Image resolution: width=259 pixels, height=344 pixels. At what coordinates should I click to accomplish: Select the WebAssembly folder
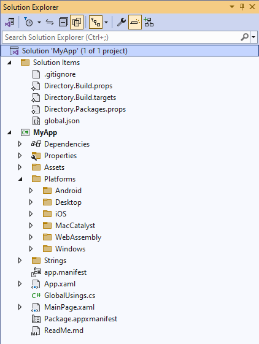click(x=78, y=237)
